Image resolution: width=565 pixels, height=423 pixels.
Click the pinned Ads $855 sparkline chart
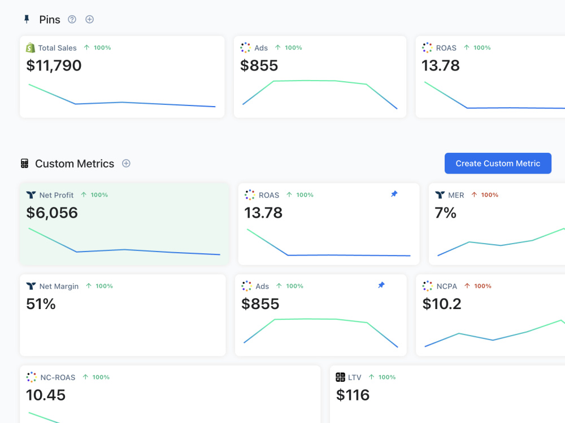click(320, 94)
